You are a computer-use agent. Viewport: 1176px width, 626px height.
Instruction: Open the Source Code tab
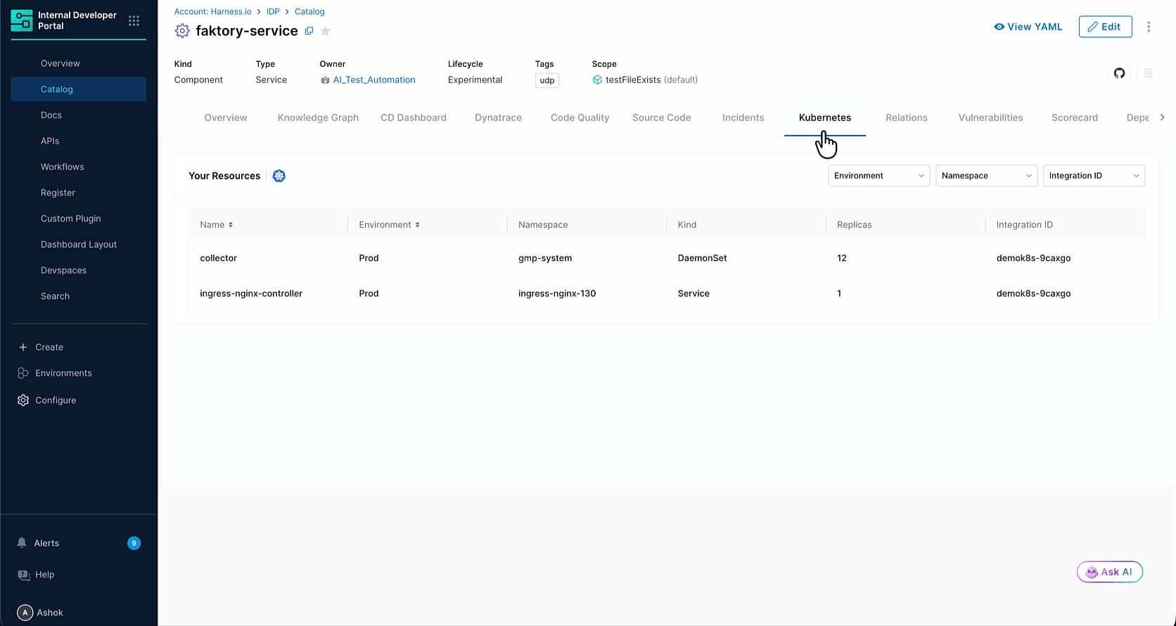[x=662, y=117]
